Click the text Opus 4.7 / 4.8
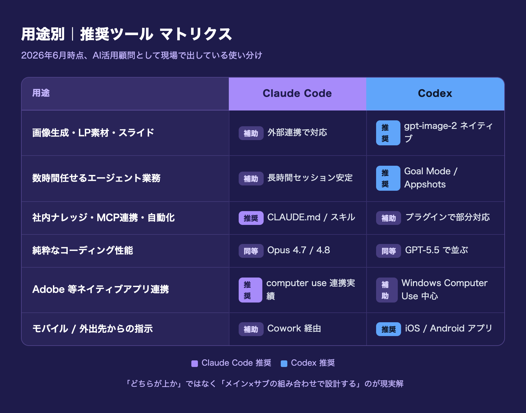 pos(299,250)
